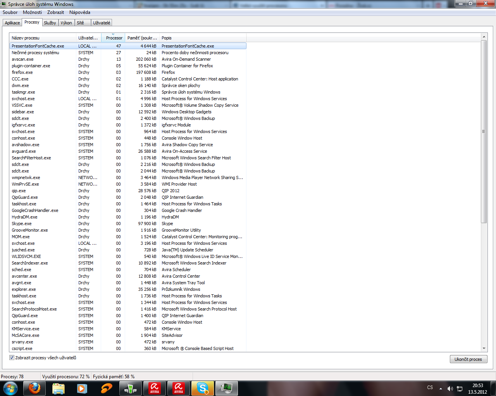The image size is (496, 396).
Task: Select plugin-container.exe in the list
Action: coord(128,66)
